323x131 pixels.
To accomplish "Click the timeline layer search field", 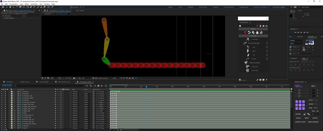I will [48, 86].
